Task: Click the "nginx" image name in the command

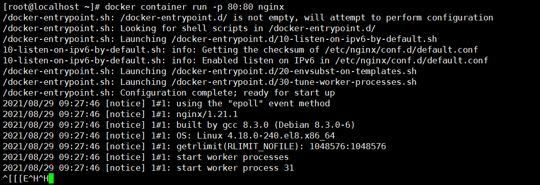Action: 271,7
